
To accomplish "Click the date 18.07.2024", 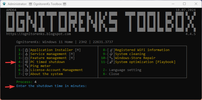I will [x=186, y=10].
